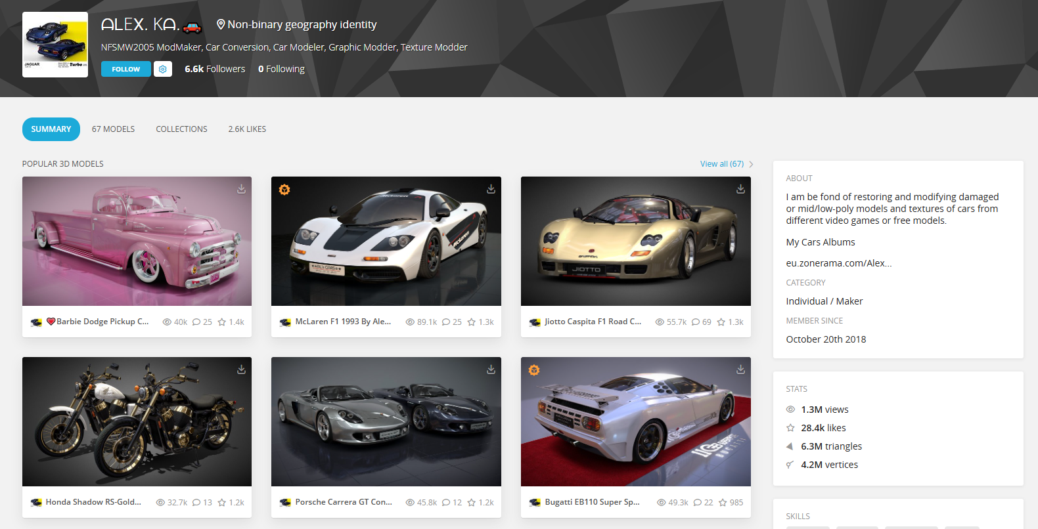Open the Honda Shadow motorcycles thumbnail
This screenshot has width=1038, height=529.
[137, 421]
